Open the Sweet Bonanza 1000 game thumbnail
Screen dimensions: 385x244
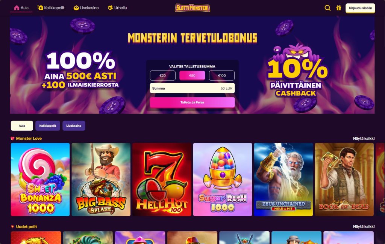[x=40, y=180]
